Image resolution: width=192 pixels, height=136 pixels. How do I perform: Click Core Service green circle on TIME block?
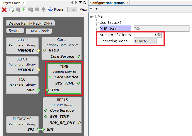[x=50, y=77]
